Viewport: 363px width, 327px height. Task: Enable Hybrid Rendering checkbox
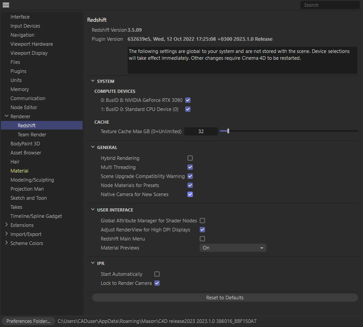[x=190, y=158]
